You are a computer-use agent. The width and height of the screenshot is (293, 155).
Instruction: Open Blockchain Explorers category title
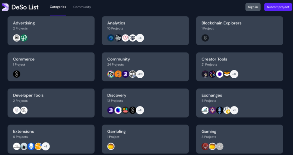pyautogui.click(x=221, y=23)
